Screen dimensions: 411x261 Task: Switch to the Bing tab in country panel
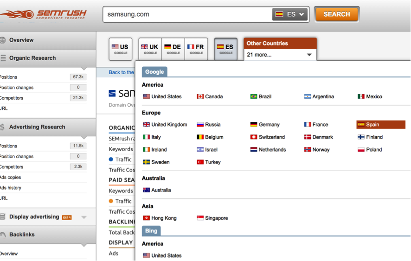pyautogui.click(x=151, y=231)
